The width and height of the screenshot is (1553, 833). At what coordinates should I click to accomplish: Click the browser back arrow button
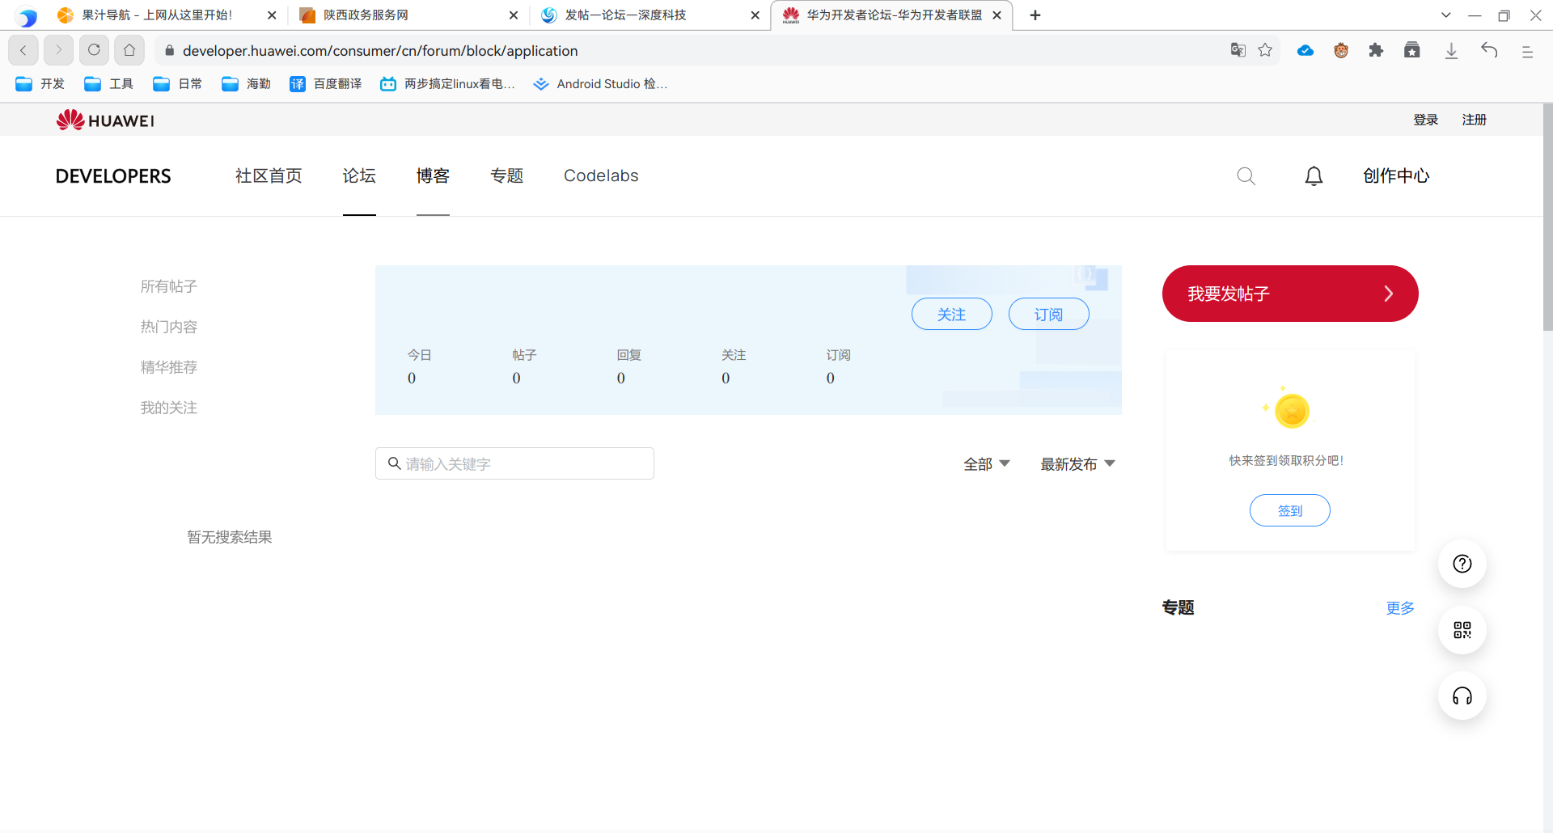23,50
